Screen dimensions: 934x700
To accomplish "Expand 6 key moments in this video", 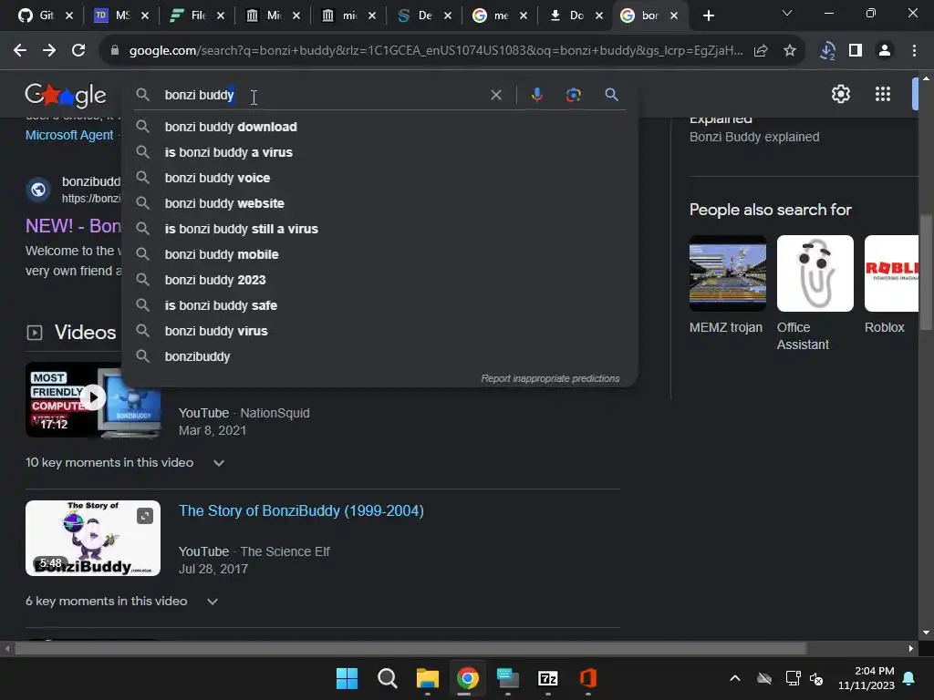I will [122, 602].
